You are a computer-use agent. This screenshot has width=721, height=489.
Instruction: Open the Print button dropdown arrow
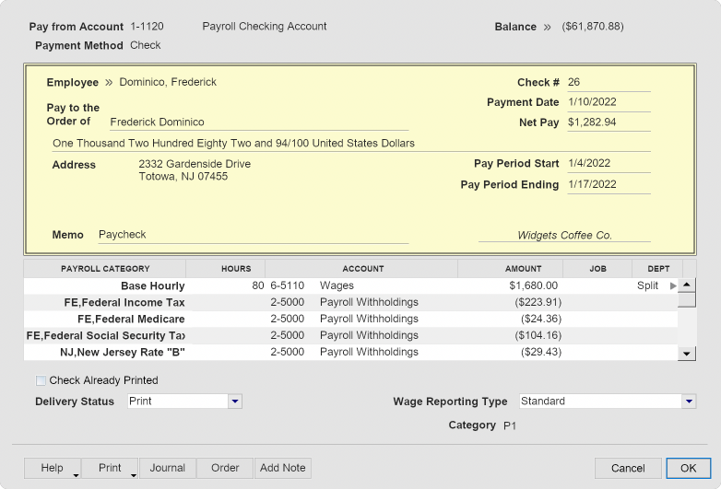coord(133,474)
